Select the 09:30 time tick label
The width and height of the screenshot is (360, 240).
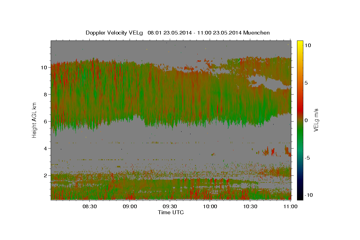click(170, 206)
